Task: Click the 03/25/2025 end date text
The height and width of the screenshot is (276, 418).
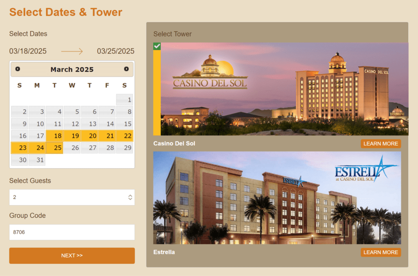Action: [116, 51]
